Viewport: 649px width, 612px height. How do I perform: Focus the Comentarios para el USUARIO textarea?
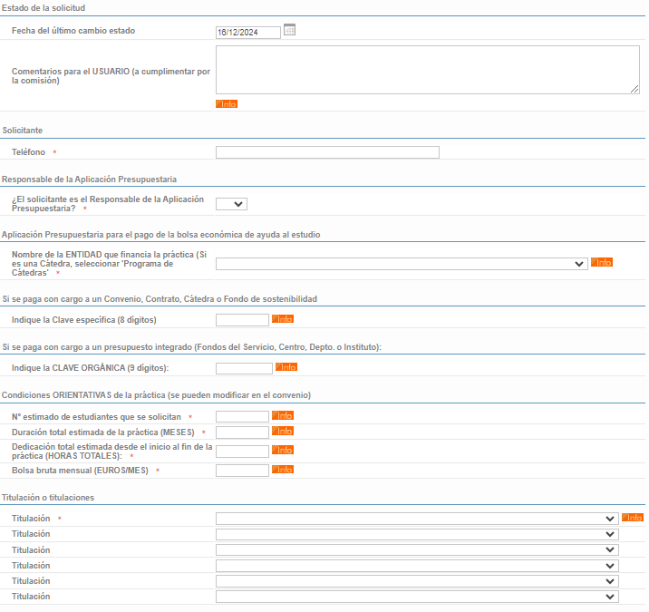tap(428, 70)
